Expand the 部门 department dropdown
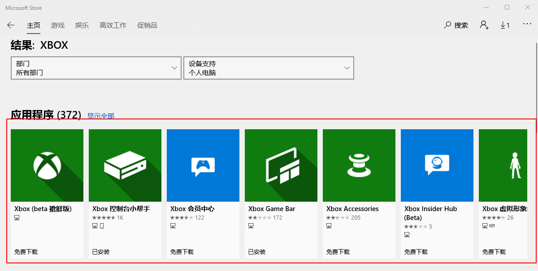This screenshot has height=271, width=538. [96, 68]
